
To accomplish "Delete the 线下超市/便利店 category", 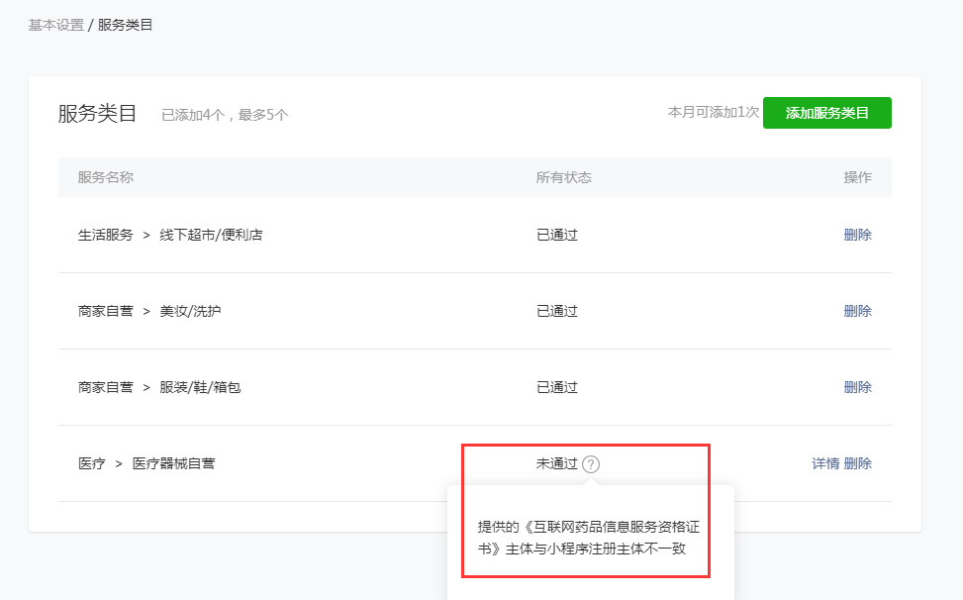I will tap(857, 235).
